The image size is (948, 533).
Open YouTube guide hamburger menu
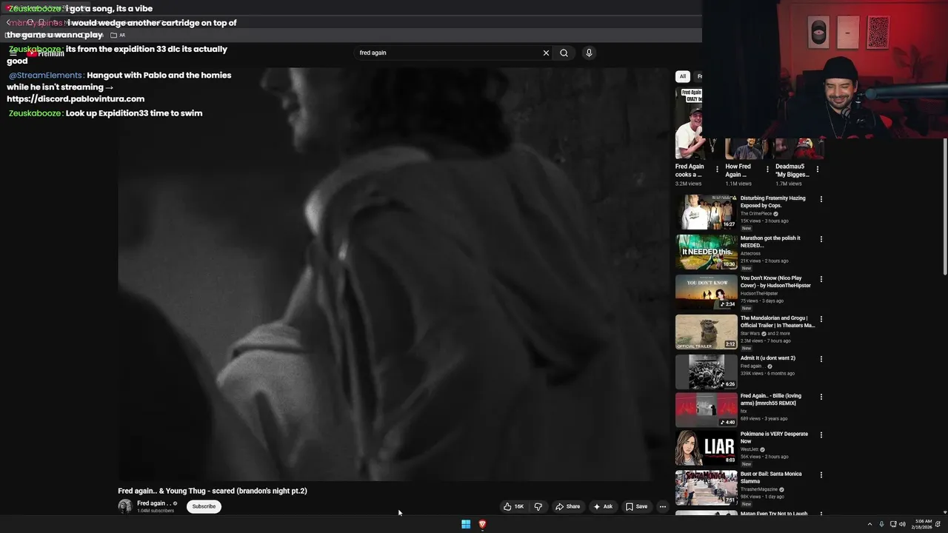tap(13, 53)
